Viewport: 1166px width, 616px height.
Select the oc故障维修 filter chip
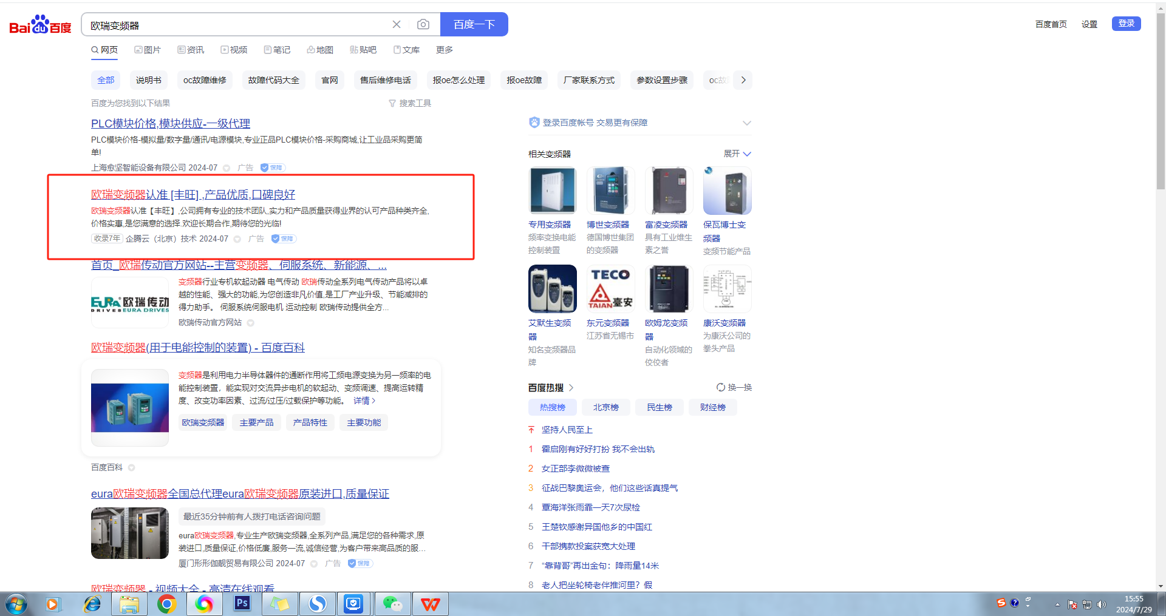(205, 80)
